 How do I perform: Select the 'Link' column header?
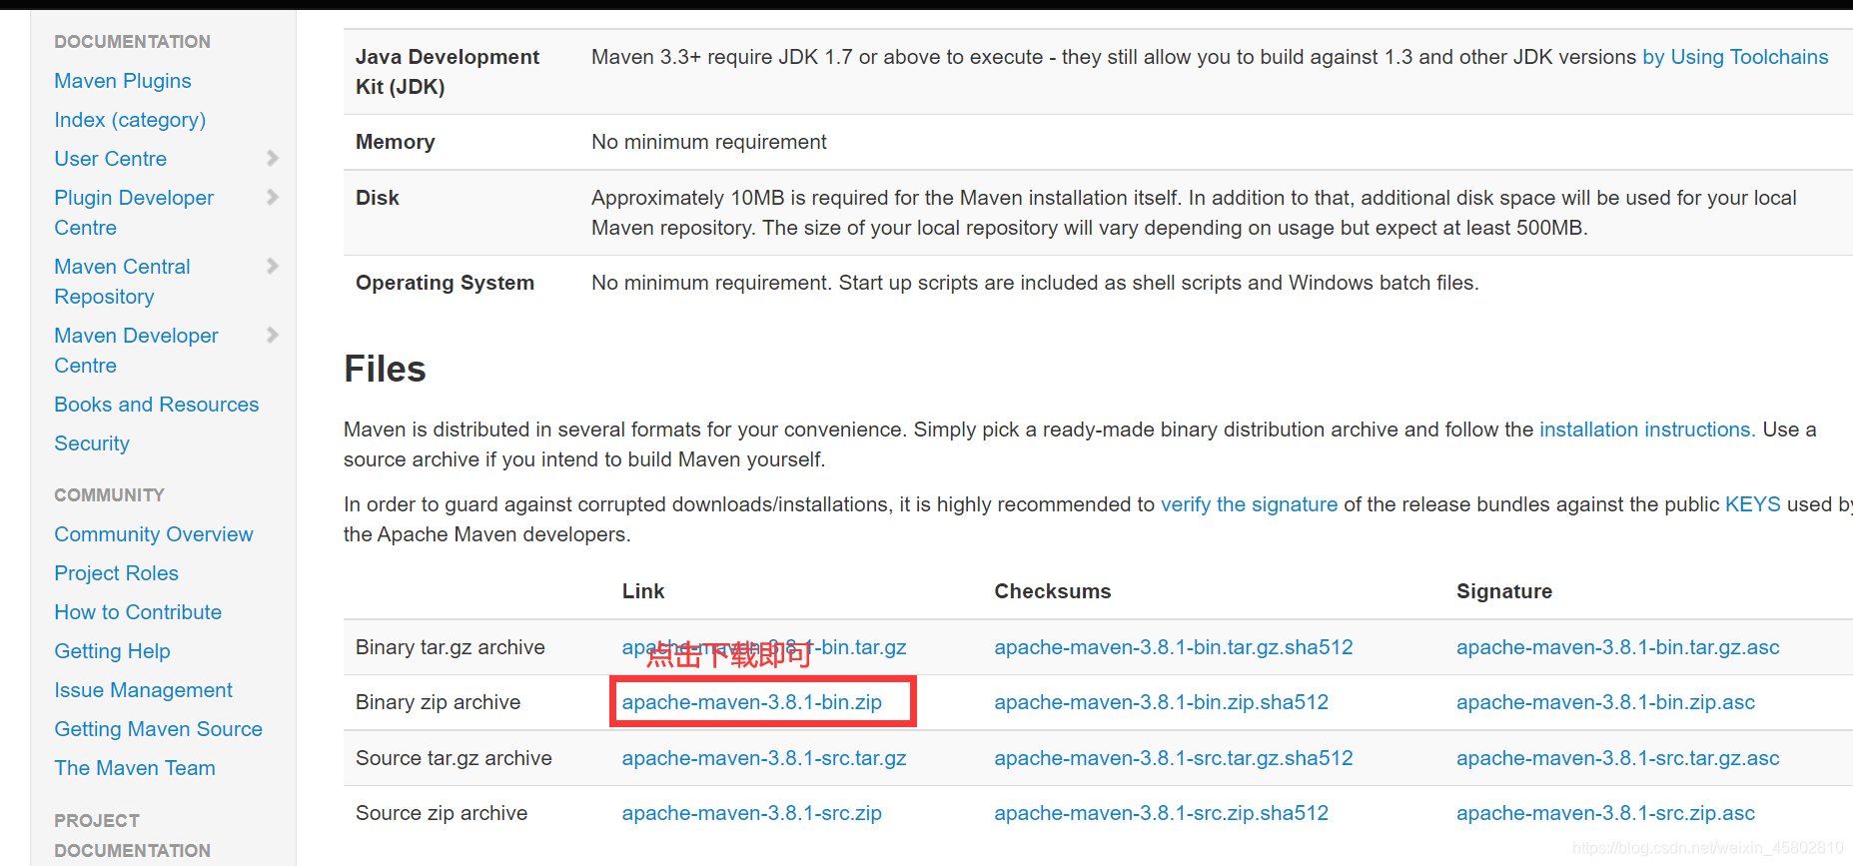click(x=643, y=591)
